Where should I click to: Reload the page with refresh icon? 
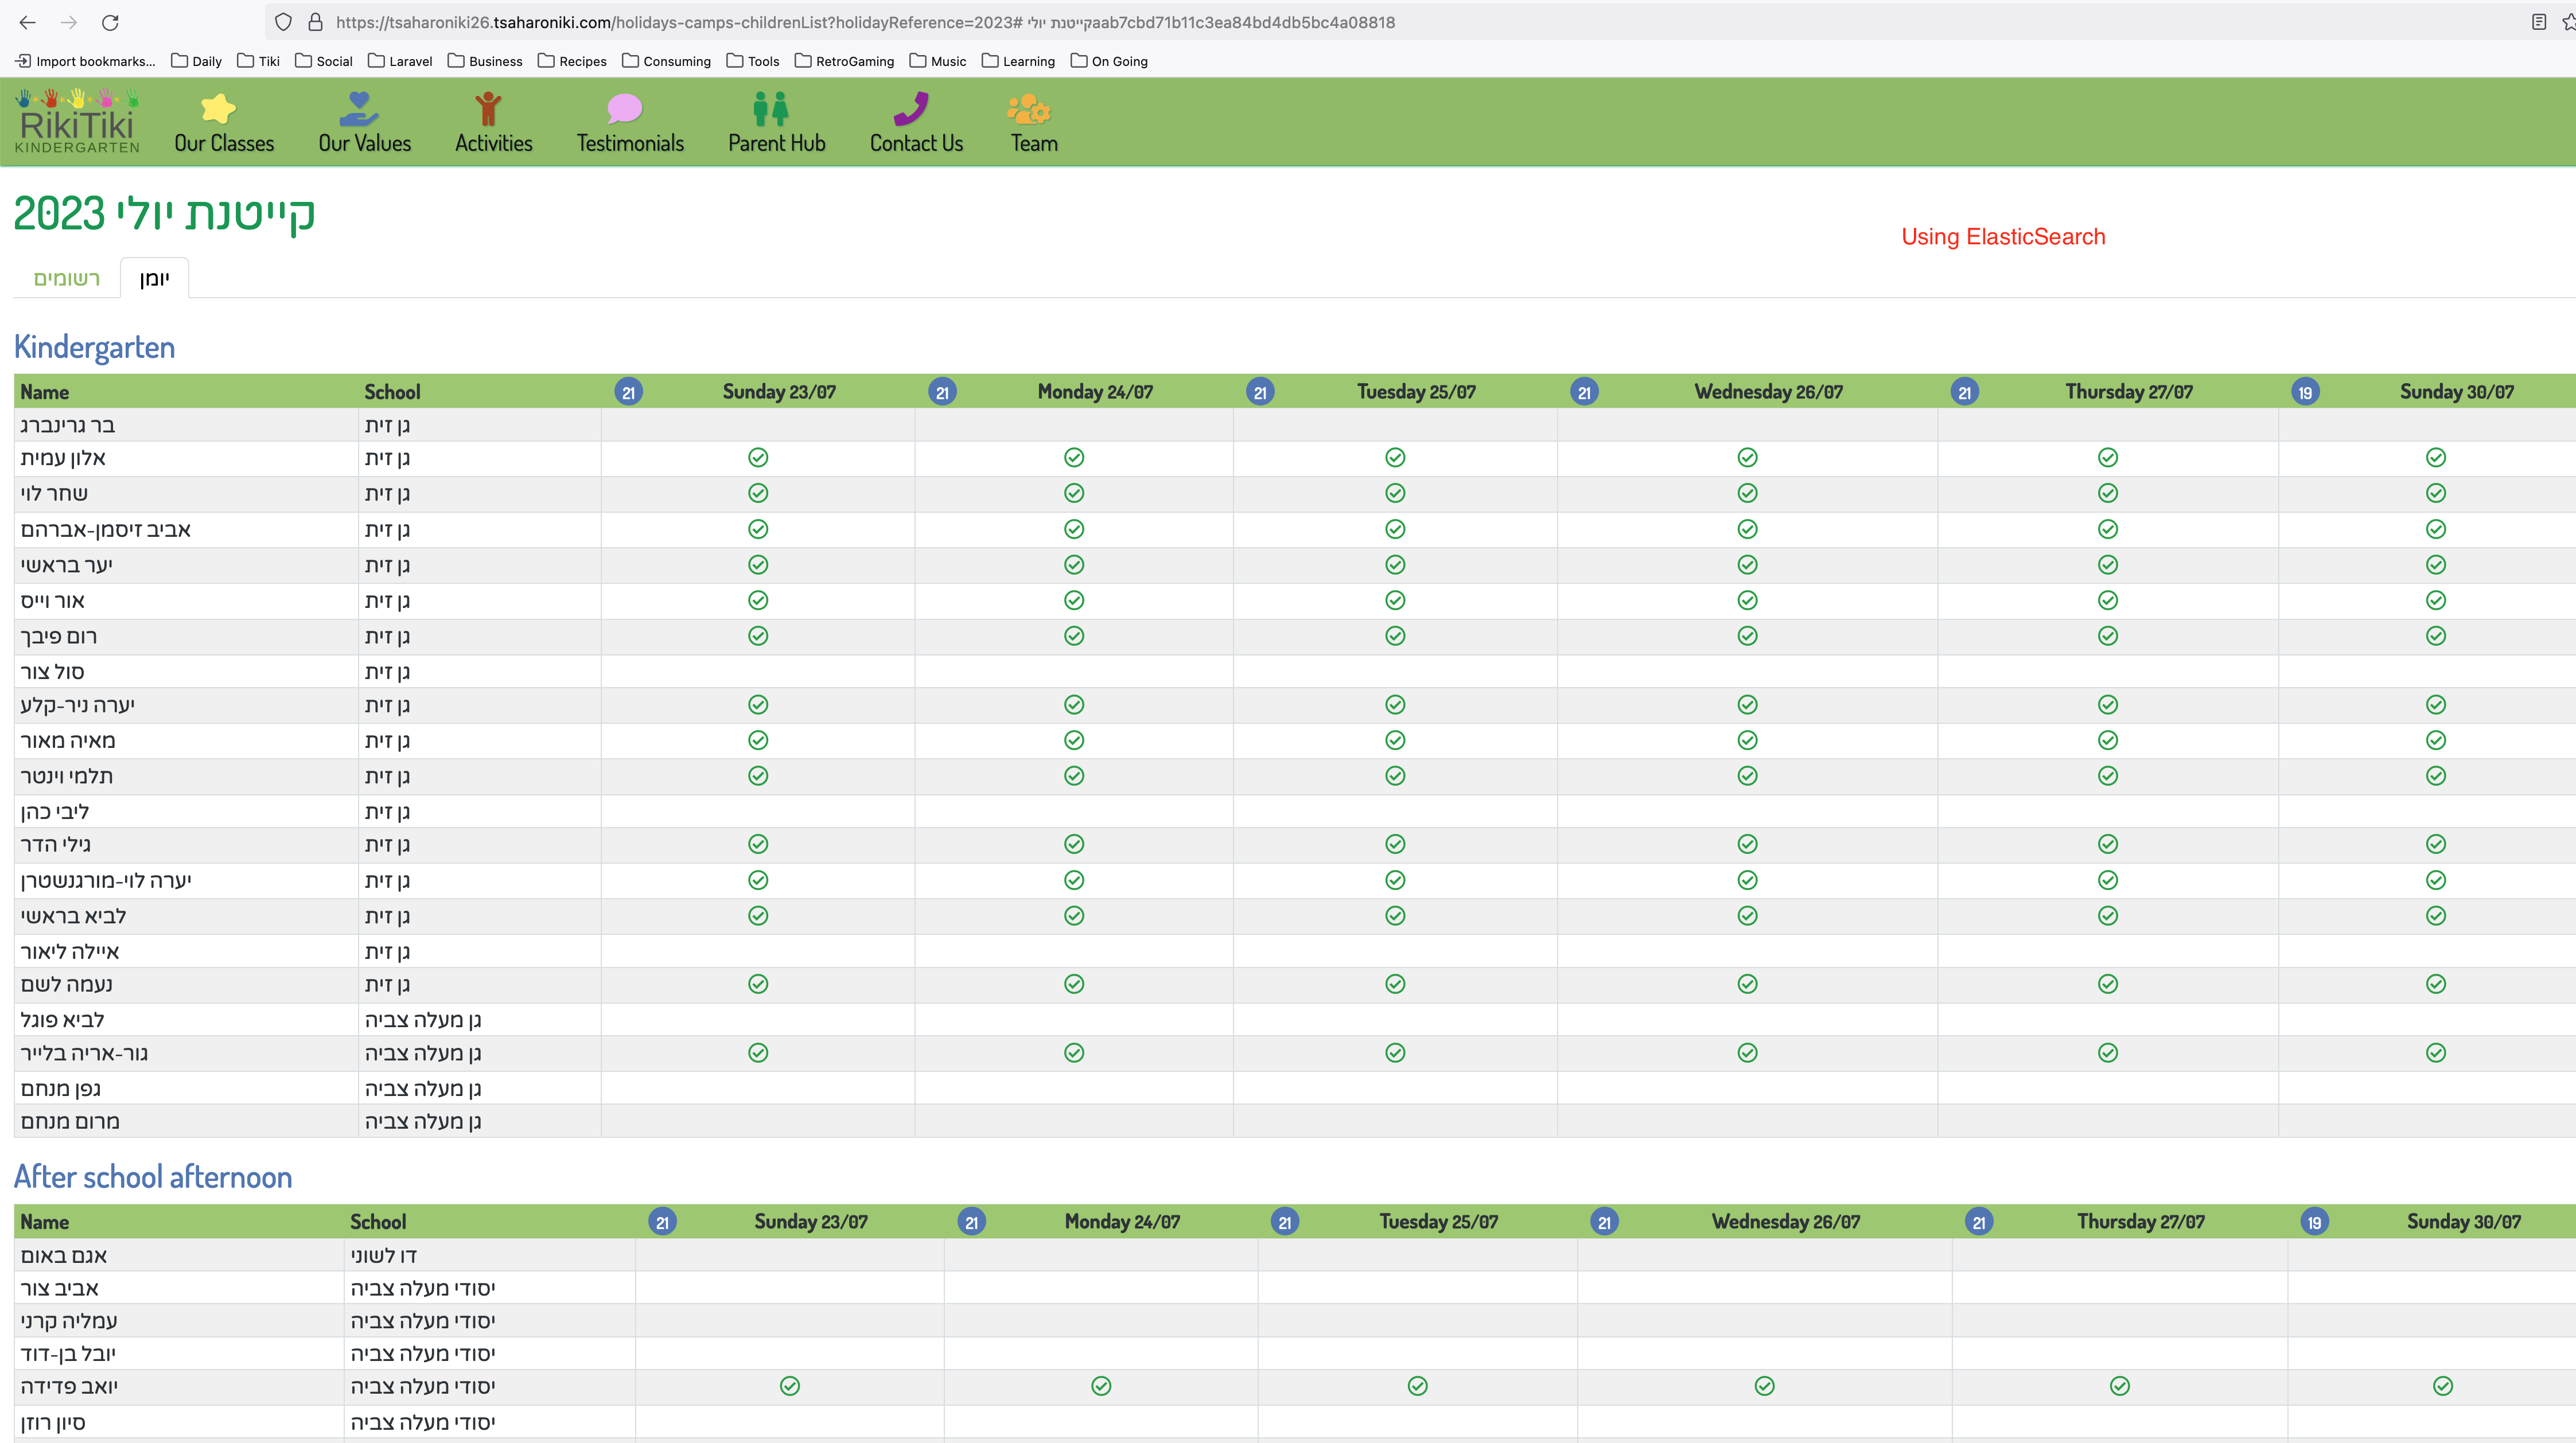(x=111, y=22)
